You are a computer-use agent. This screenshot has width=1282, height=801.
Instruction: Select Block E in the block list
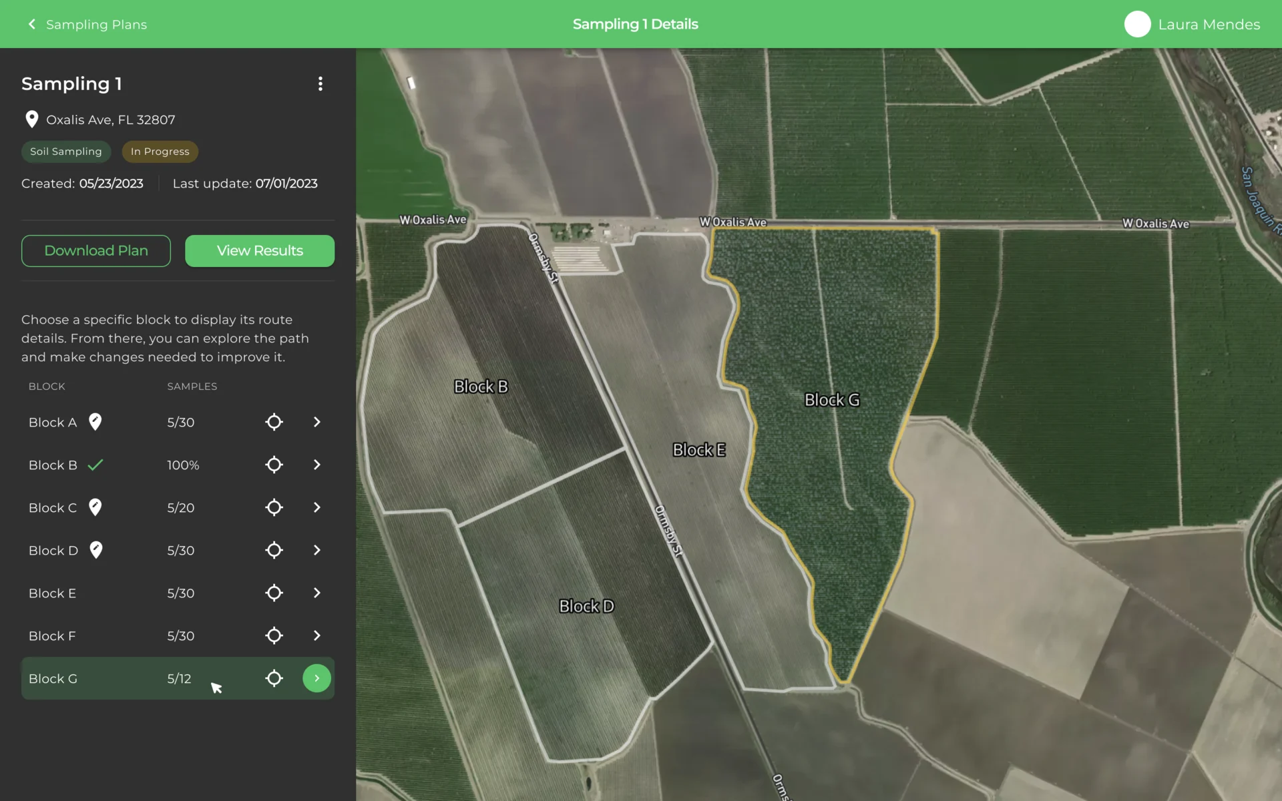178,593
